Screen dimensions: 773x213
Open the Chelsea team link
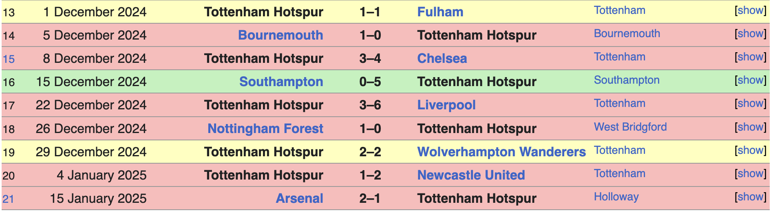[442, 58]
